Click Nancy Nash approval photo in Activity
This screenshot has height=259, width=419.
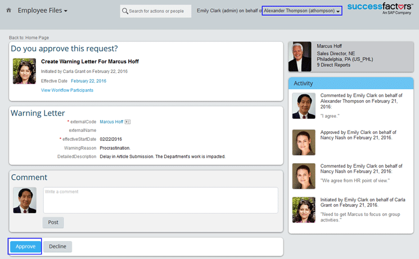coord(304,141)
